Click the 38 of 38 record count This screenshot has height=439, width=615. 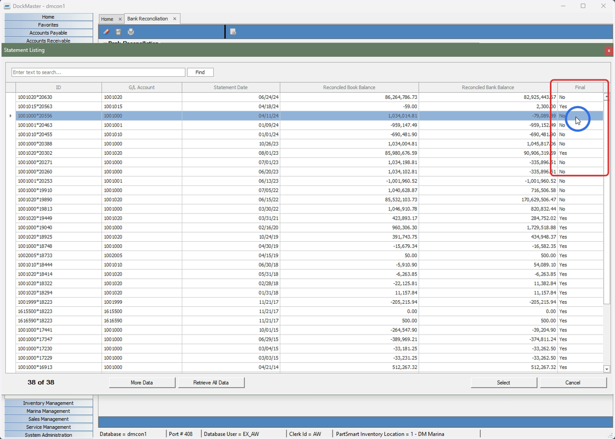tap(41, 383)
